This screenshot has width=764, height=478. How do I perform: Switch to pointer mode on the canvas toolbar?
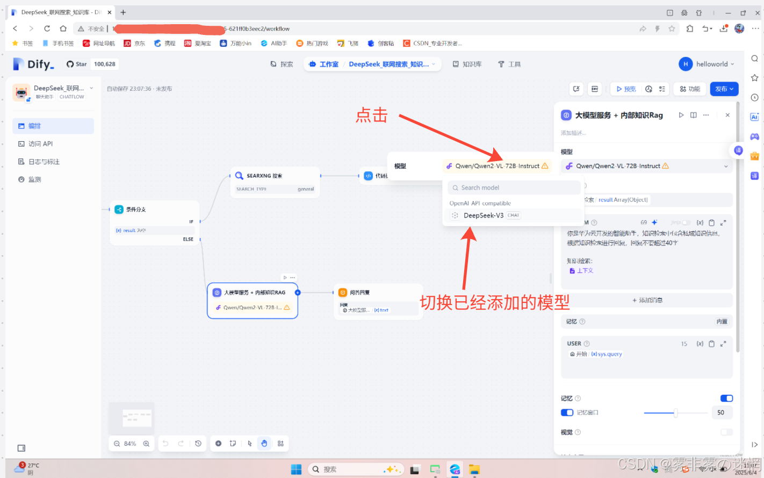[250, 444]
